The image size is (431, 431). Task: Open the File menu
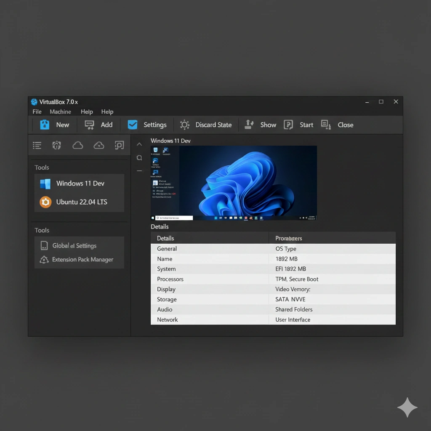coord(37,112)
